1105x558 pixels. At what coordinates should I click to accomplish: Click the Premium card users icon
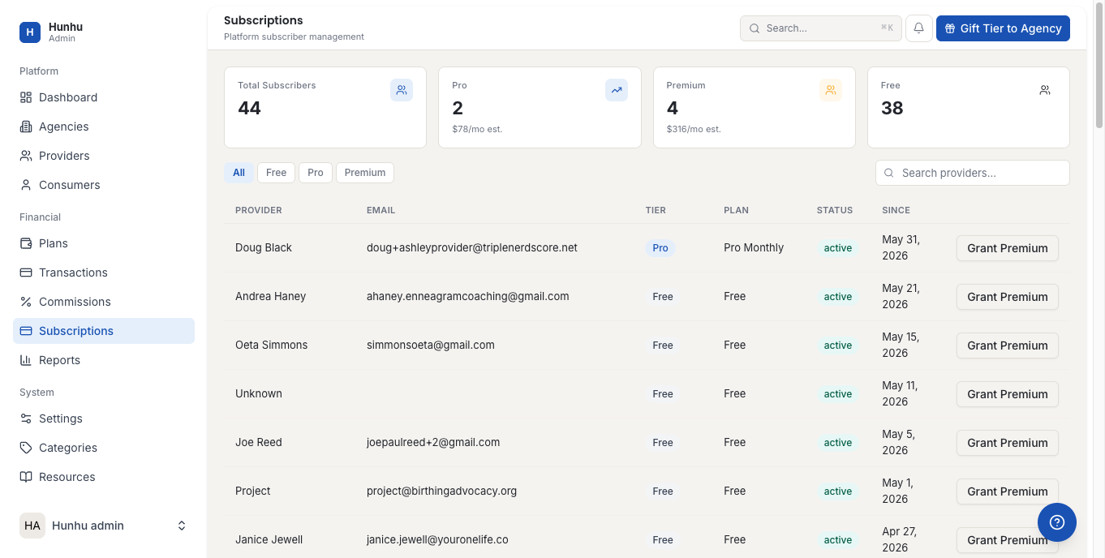pos(831,90)
